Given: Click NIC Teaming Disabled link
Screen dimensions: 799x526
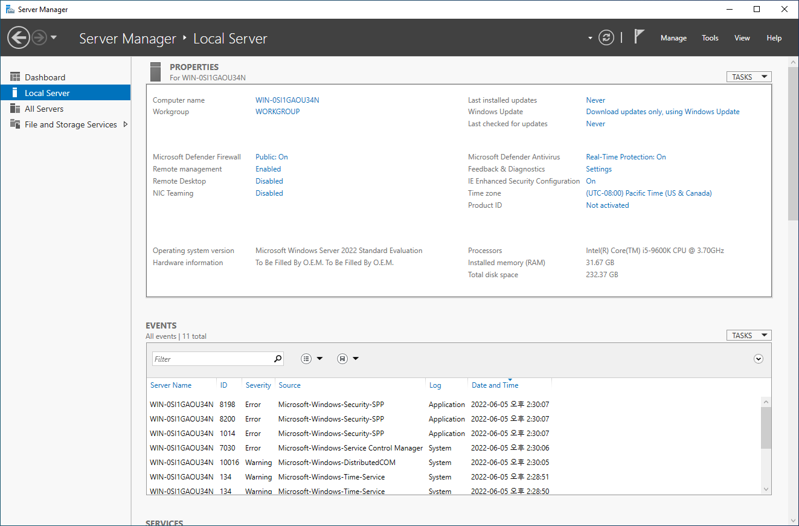Looking at the screenshot, I should pyautogui.click(x=269, y=193).
